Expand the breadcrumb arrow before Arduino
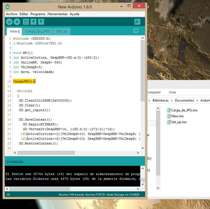This screenshot has height=209, width=210. [x=197, y=100]
